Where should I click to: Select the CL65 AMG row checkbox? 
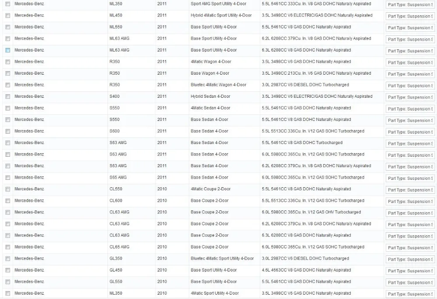coord(7,247)
